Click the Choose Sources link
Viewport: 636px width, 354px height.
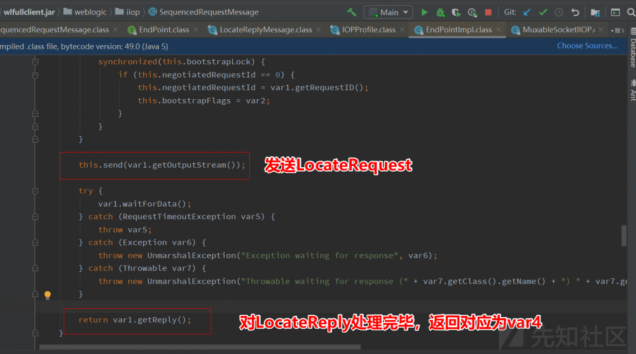tap(587, 46)
